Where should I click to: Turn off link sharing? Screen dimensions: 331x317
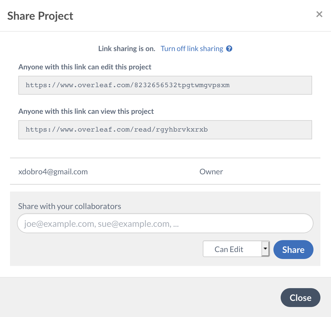(192, 49)
